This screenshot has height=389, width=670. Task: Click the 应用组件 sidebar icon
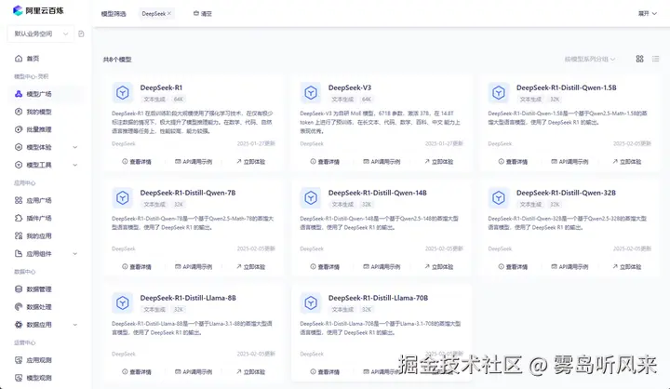(19, 253)
